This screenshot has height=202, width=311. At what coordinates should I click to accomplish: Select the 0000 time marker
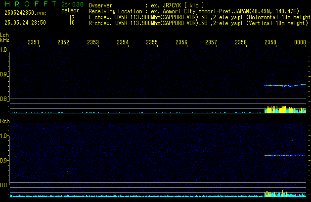pos(300,42)
